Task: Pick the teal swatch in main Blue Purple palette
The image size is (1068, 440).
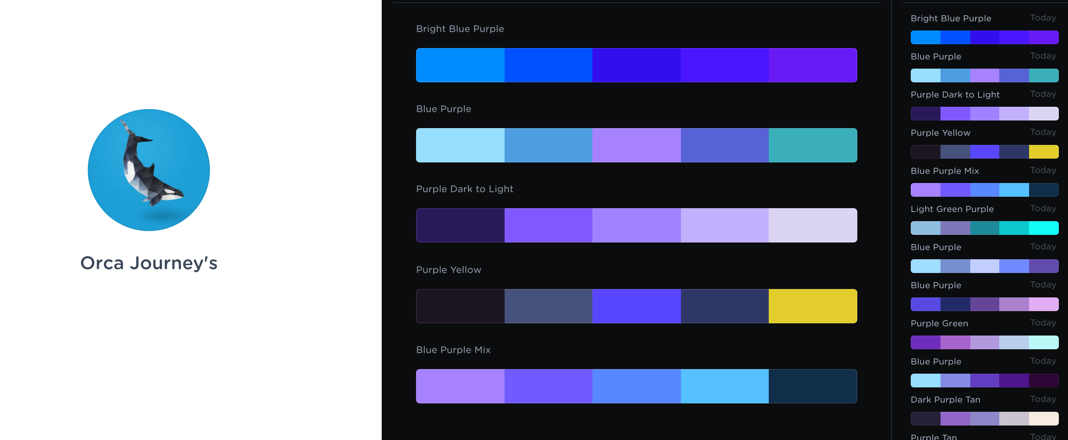Action: coord(813,145)
